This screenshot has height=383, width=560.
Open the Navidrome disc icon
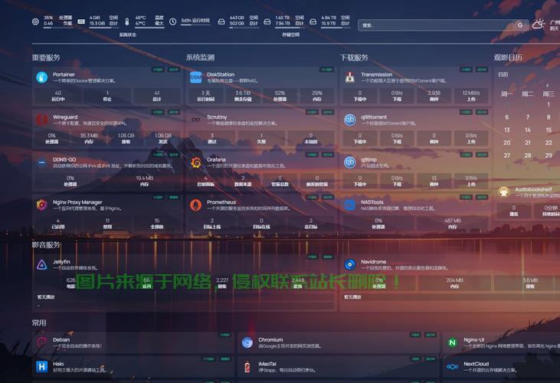(x=349, y=264)
